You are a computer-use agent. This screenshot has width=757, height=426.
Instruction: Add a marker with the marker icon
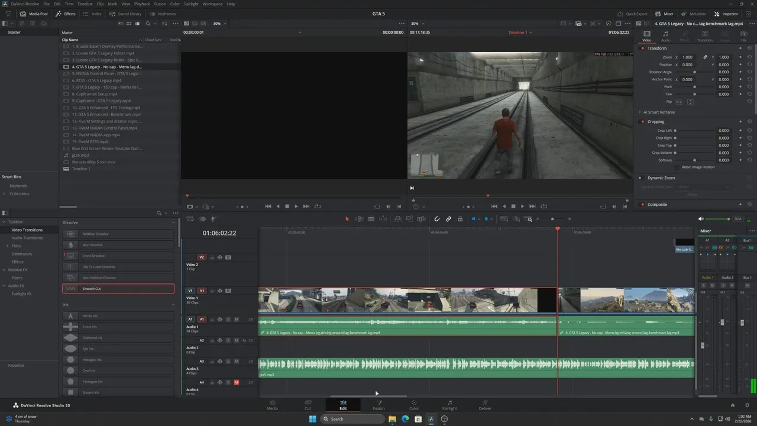tap(486, 219)
